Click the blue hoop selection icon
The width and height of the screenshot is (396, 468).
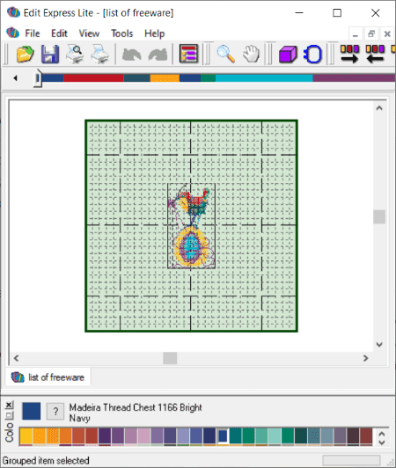(312, 54)
